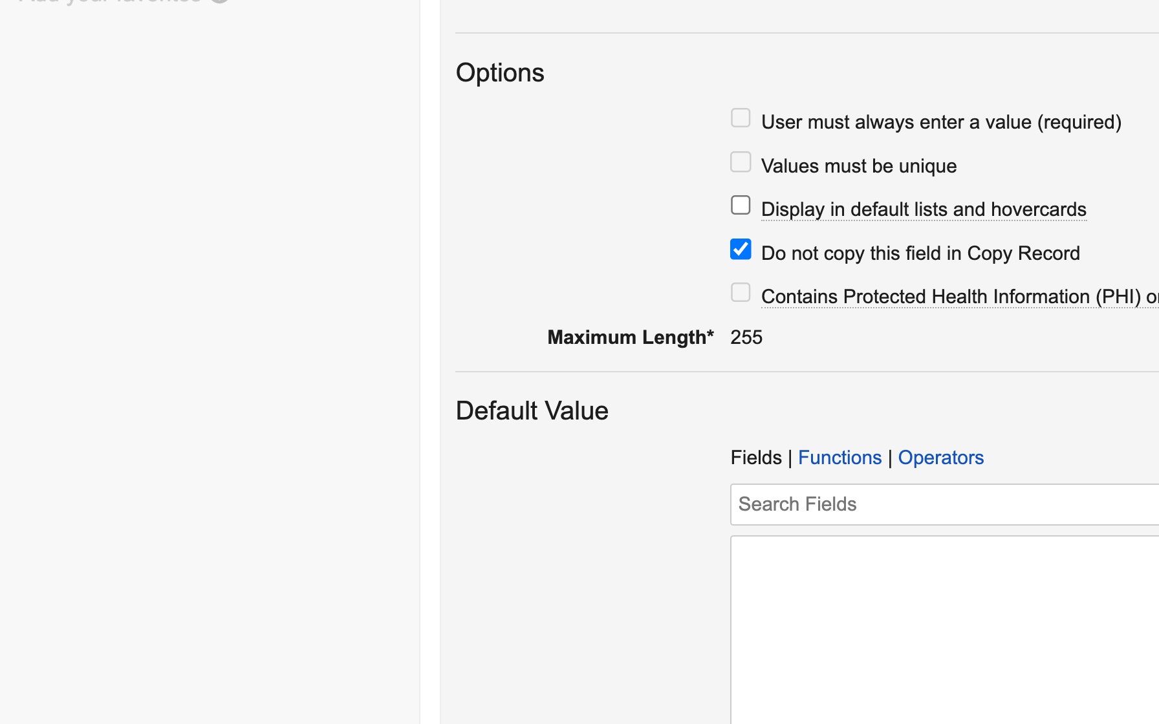Click the 'User must always enter a value' label
The image size is (1159, 724).
click(941, 122)
